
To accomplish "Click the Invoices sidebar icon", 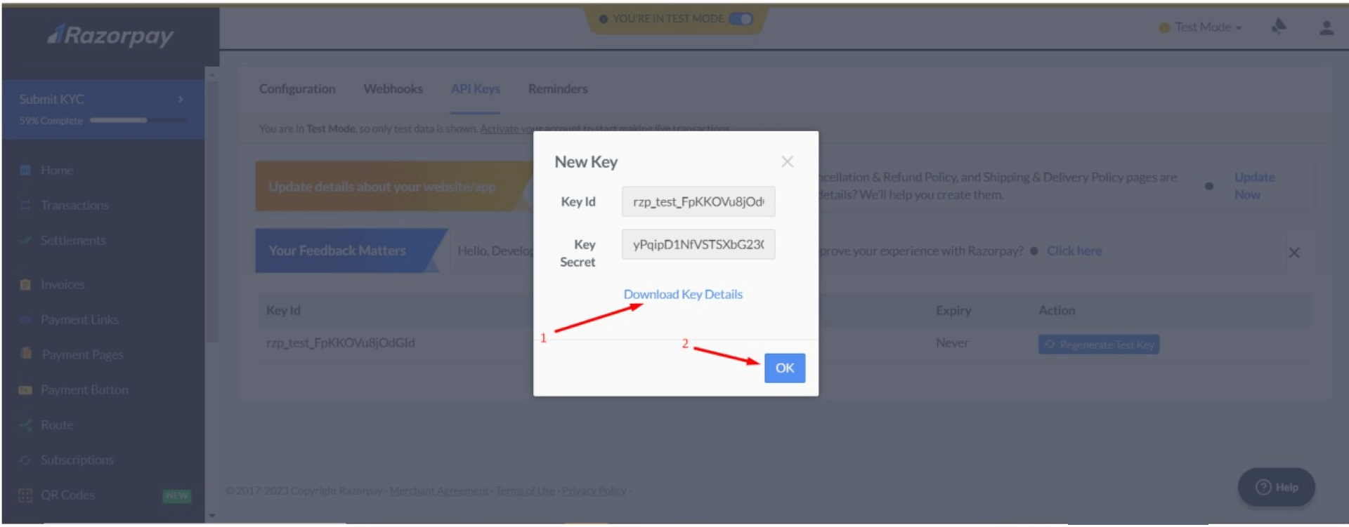I will (x=25, y=285).
